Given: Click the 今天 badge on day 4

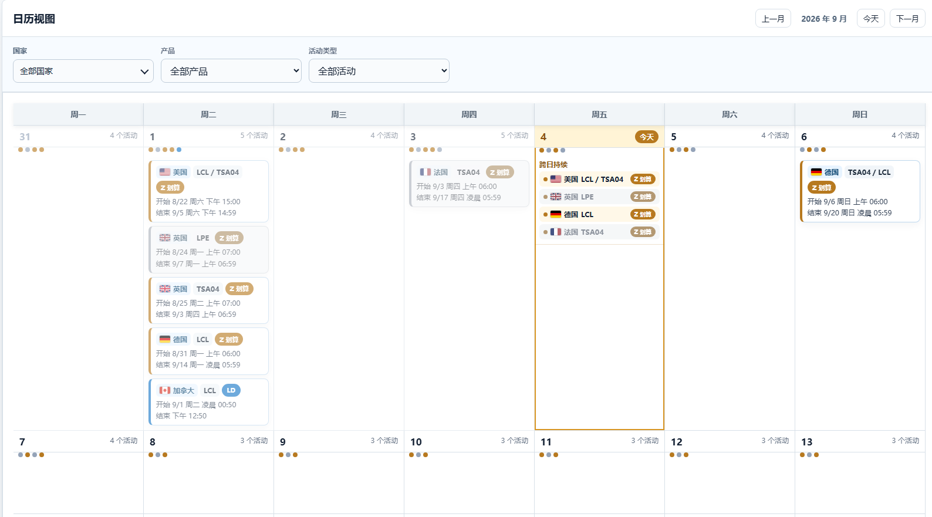Looking at the screenshot, I should click(x=647, y=137).
